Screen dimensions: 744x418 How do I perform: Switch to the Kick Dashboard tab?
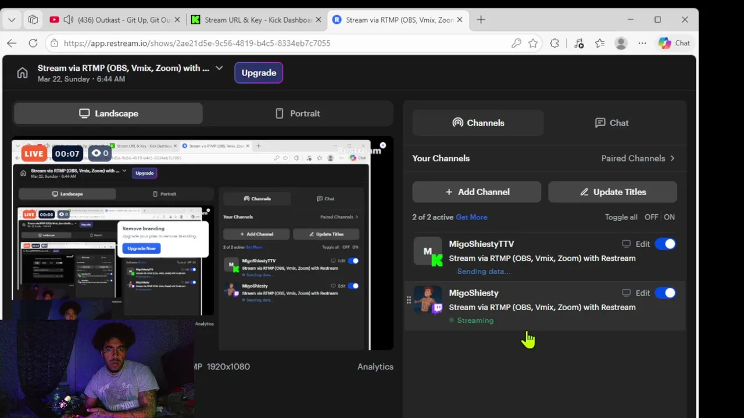click(x=257, y=20)
